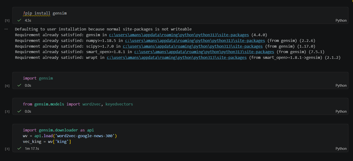353x161 pixels.
Task: Click execution count [6]
Action: tap(7, 85)
